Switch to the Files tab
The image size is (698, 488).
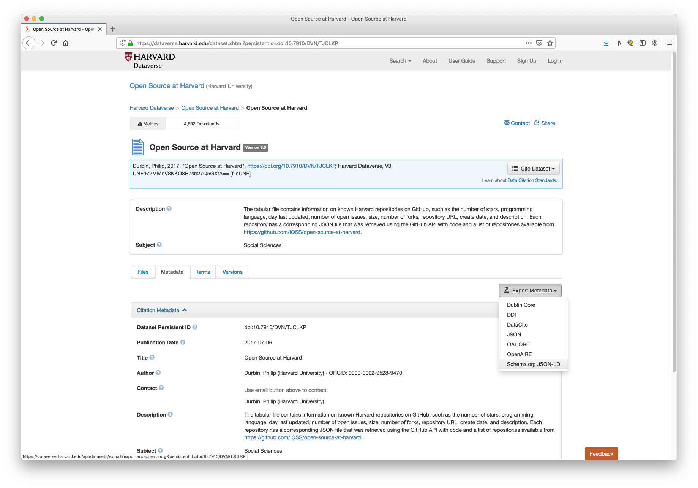point(142,272)
